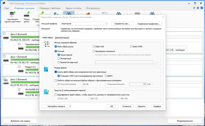Switch to 'Дополнительно' tab in dialog
The height and width of the screenshot is (126, 205).
[62, 38]
